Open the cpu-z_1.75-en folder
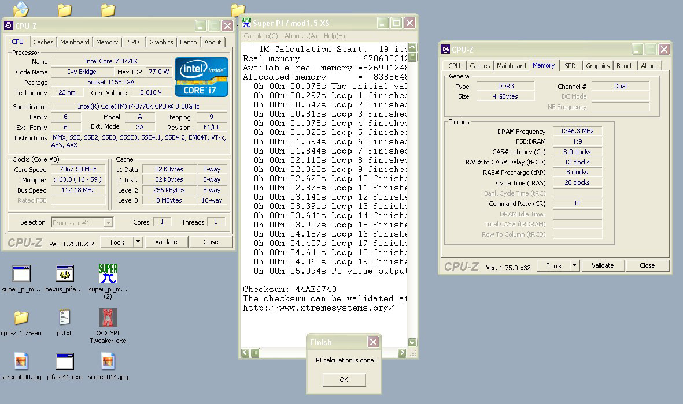 pos(21,318)
